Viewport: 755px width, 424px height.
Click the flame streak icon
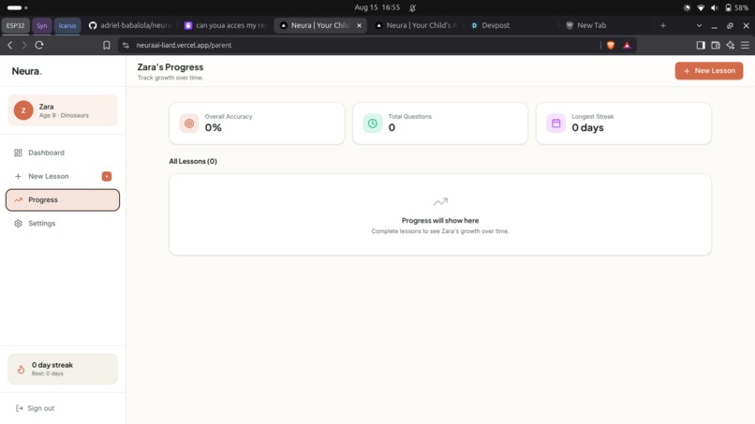point(21,369)
